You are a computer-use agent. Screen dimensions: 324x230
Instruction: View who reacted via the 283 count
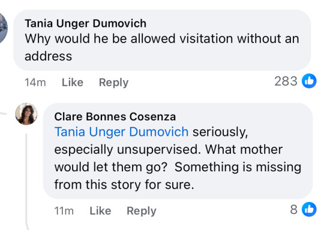pyautogui.click(x=286, y=81)
